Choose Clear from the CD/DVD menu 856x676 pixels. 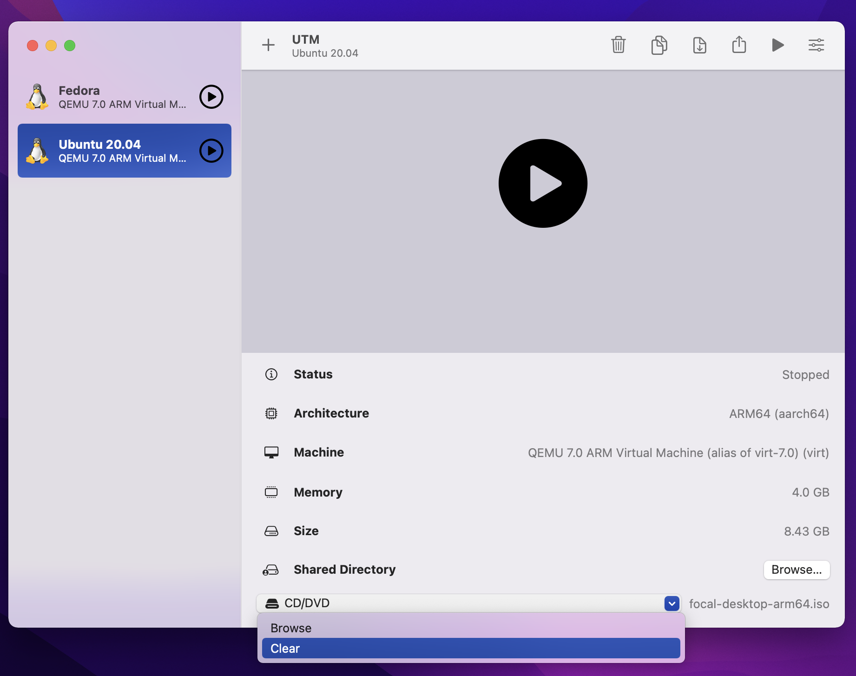[471, 648]
